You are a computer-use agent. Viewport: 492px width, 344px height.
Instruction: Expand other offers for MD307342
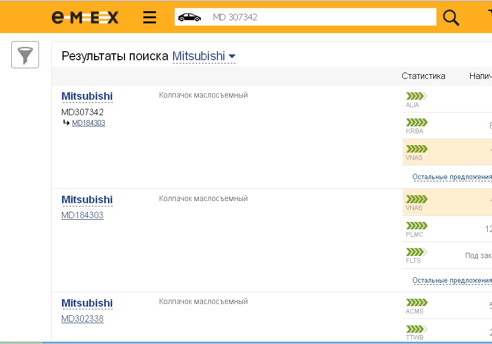coord(451,177)
